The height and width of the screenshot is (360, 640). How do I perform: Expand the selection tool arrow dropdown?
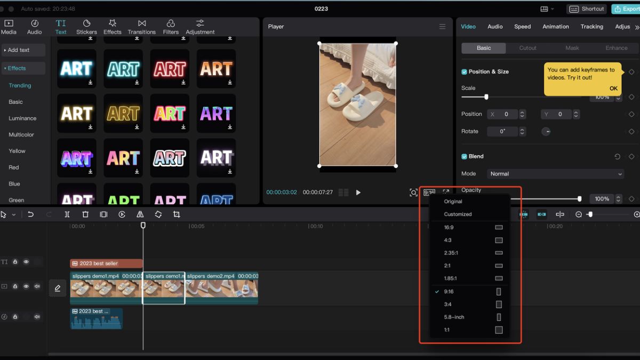tap(14, 215)
